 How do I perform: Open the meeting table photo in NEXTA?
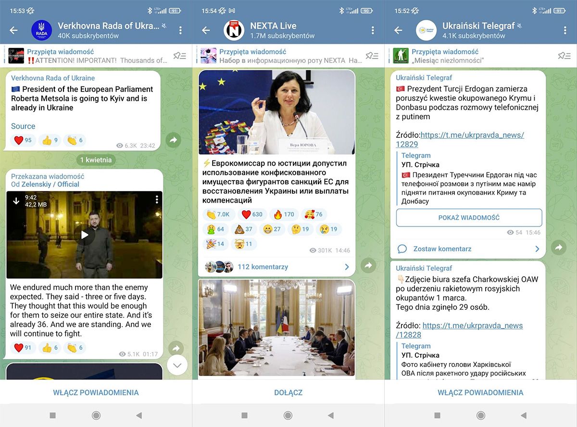point(276,328)
